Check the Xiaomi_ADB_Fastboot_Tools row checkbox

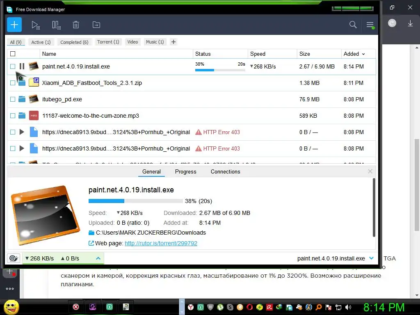(13, 83)
